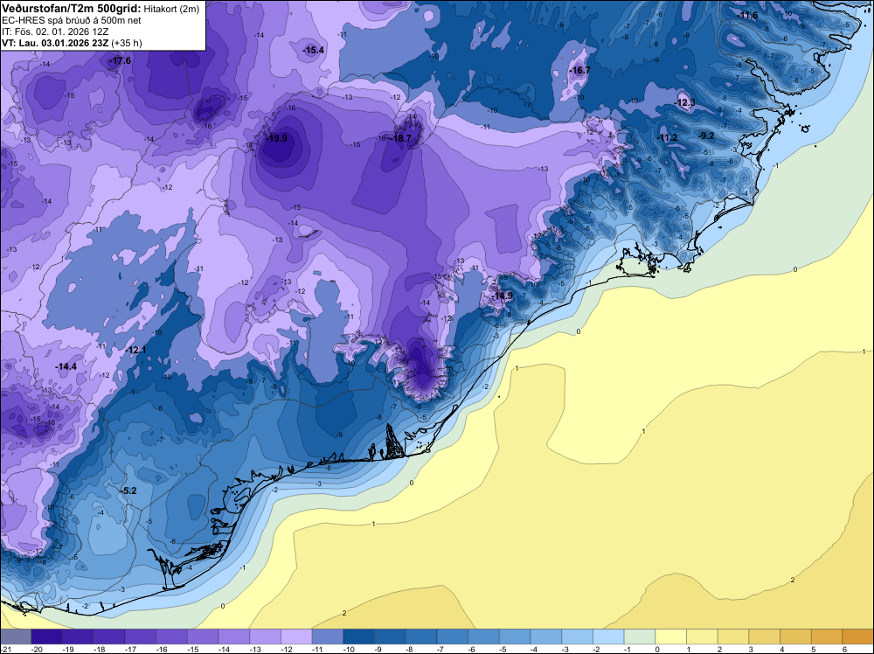Image resolution: width=874 pixels, height=654 pixels.
Task: Click the 'Veðurstofan/T2m 500grid:' title text
Action: coord(72,9)
